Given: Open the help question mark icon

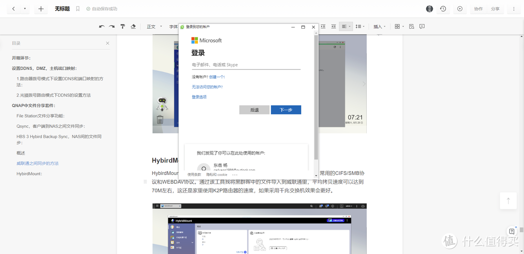Looking at the screenshot, I should point(512,231).
